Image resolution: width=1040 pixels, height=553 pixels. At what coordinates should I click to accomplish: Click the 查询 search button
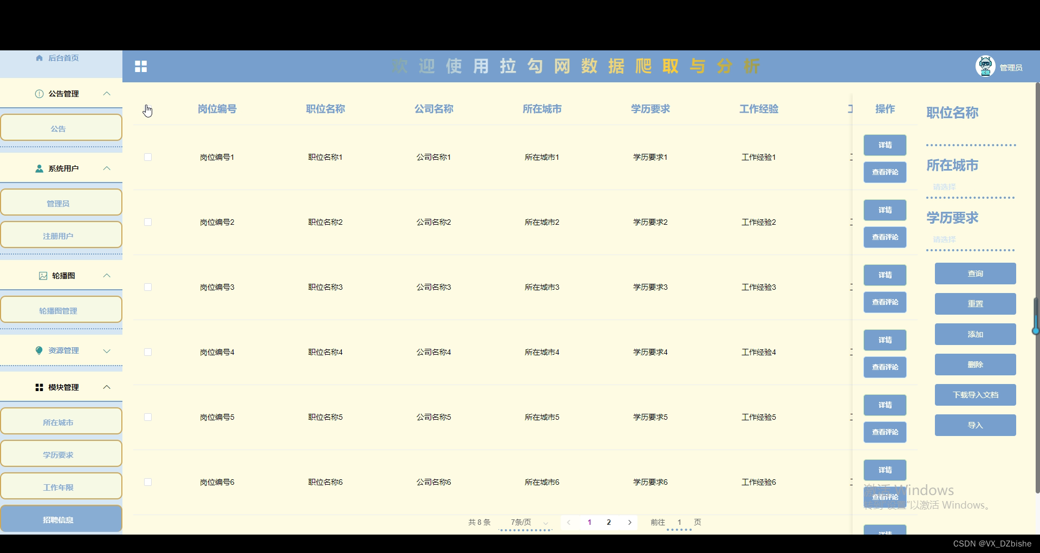click(x=975, y=274)
